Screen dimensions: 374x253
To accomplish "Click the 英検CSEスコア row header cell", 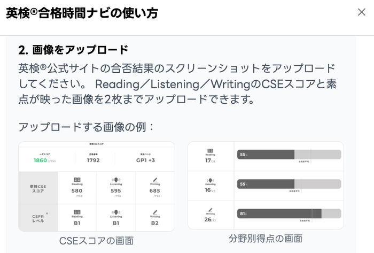I will (37, 188).
